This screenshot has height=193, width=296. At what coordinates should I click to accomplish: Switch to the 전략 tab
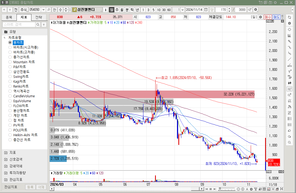[39, 17]
